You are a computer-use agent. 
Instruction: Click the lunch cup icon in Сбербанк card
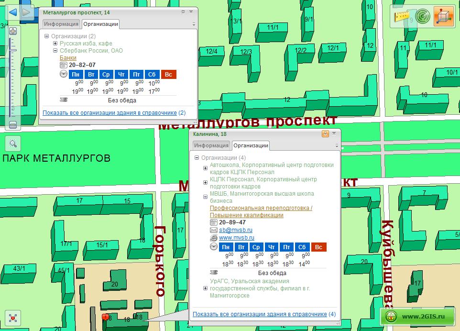(x=64, y=100)
